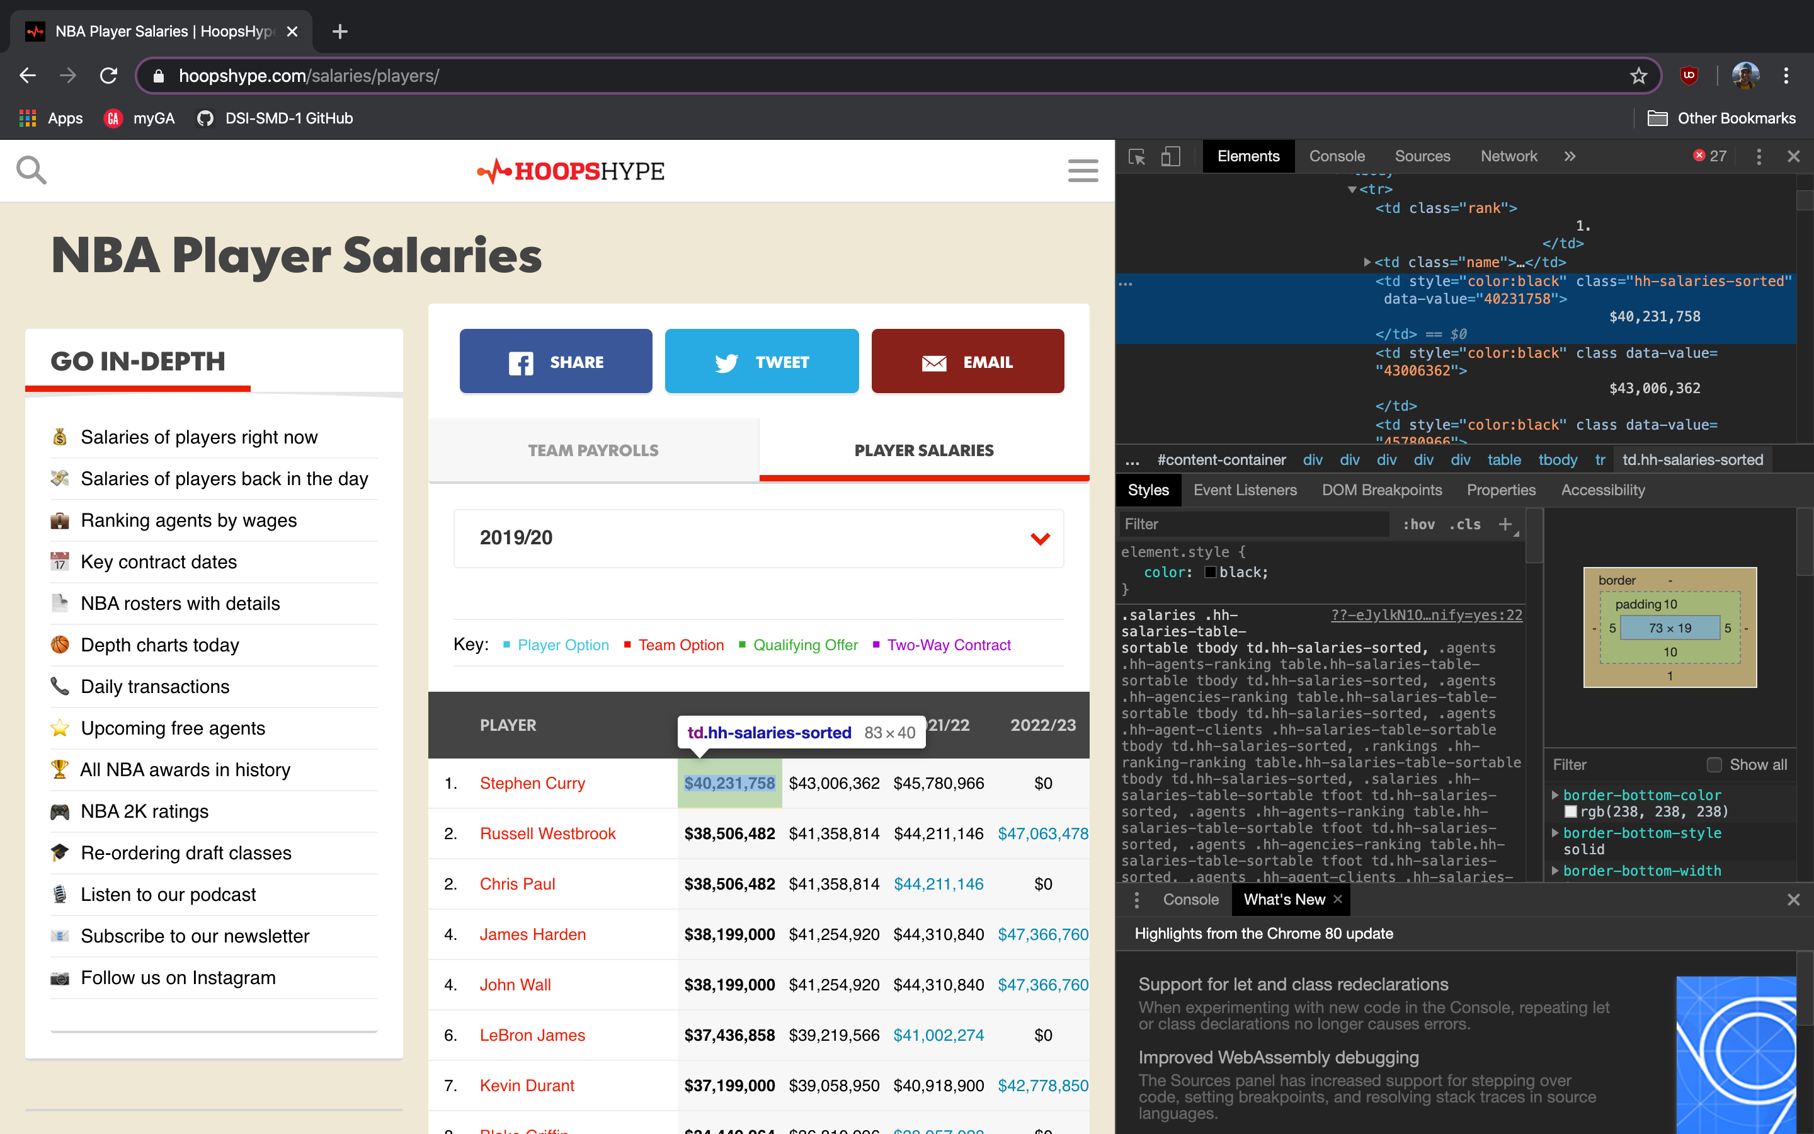This screenshot has width=1814, height=1134.
Task: Click the TWEET button
Action: pyautogui.click(x=762, y=362)
